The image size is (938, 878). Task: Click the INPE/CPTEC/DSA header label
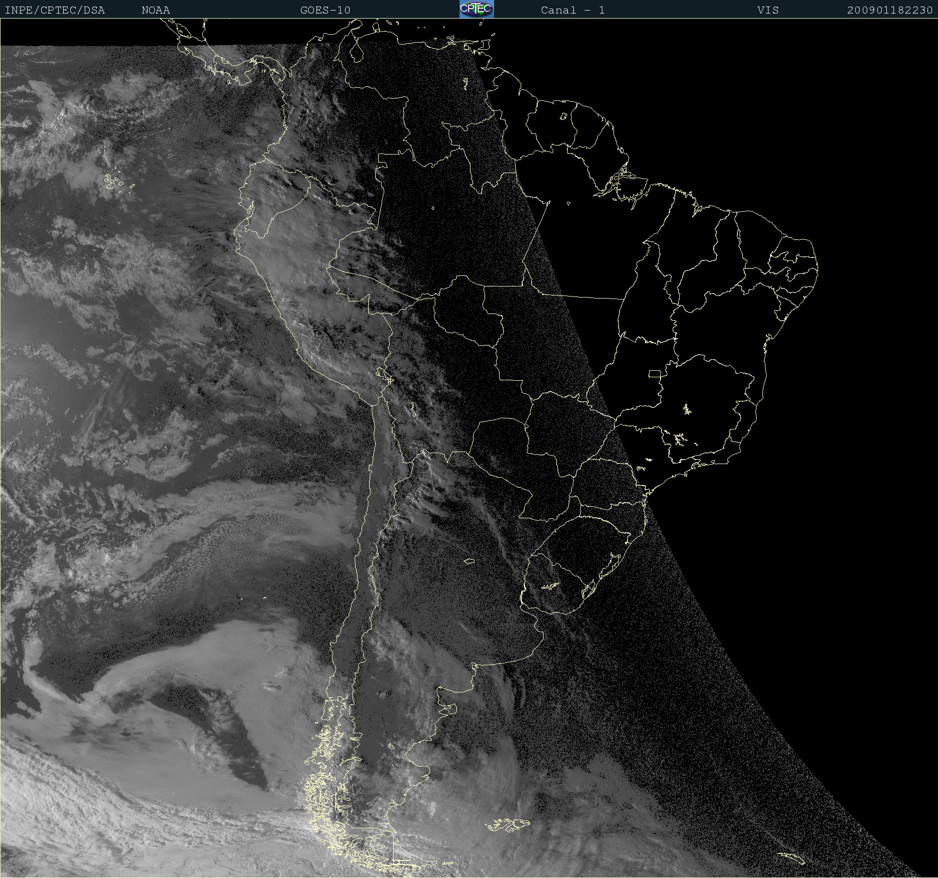click(x=55, y=10)
